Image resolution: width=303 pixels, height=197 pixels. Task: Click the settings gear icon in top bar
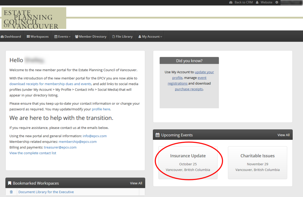tap(277, 2)
